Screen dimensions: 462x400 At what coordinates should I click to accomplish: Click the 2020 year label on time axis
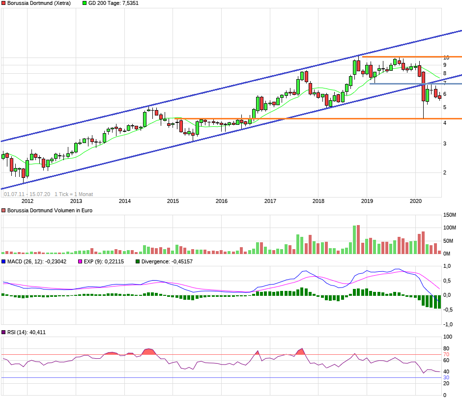point(416,200)
